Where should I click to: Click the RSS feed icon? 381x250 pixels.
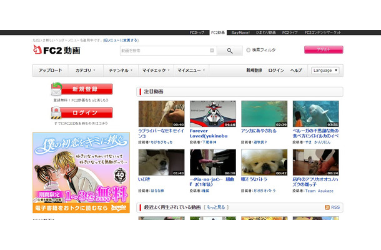(x=327, y=207)
